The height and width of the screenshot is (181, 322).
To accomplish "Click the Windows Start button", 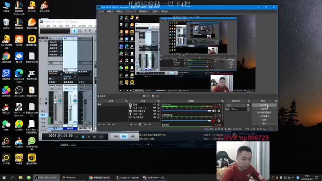I will click(4, 178).
